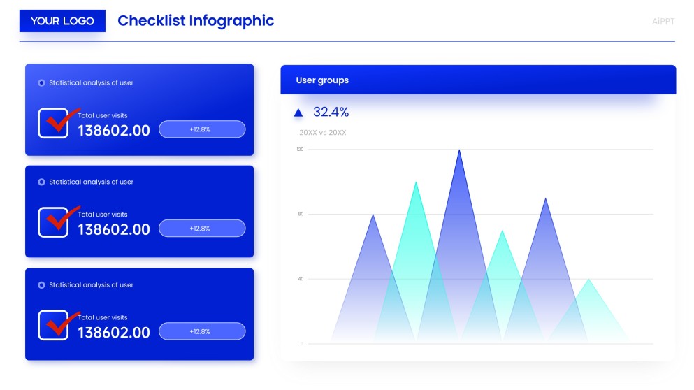The height and width of the screenshot is (390, 694).
Task: Tick the checkbox in the middle statistics card
Action: tap(54, 222)
